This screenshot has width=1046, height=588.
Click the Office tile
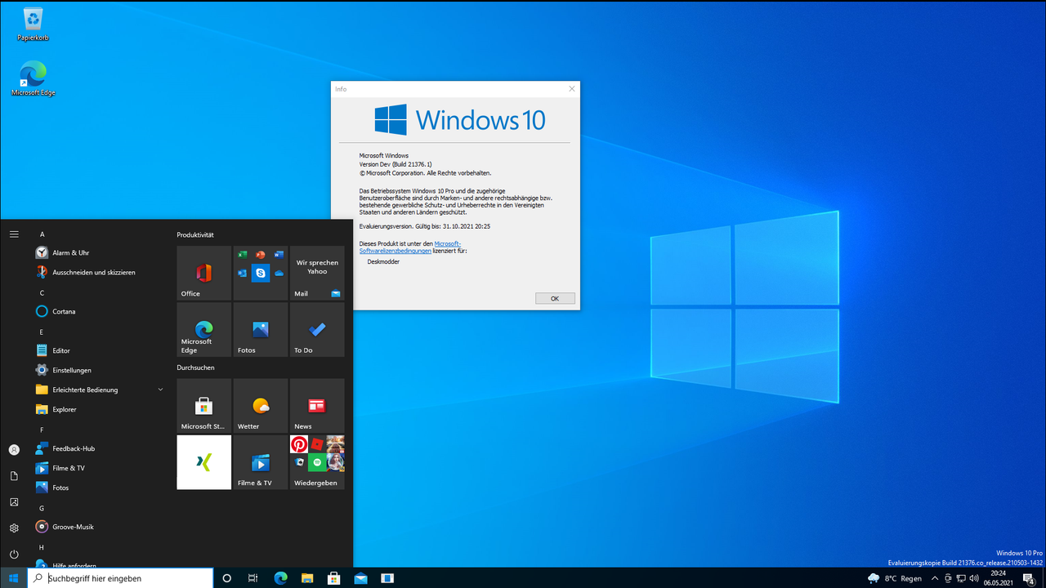[x=204, y=274]
